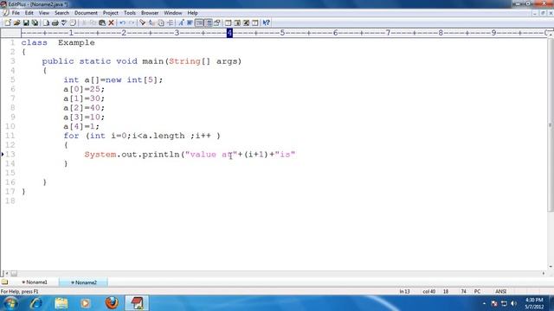Screen dimensions: 554x311
Task: Select the Noname2 document tab
Action: coord(84,282)
